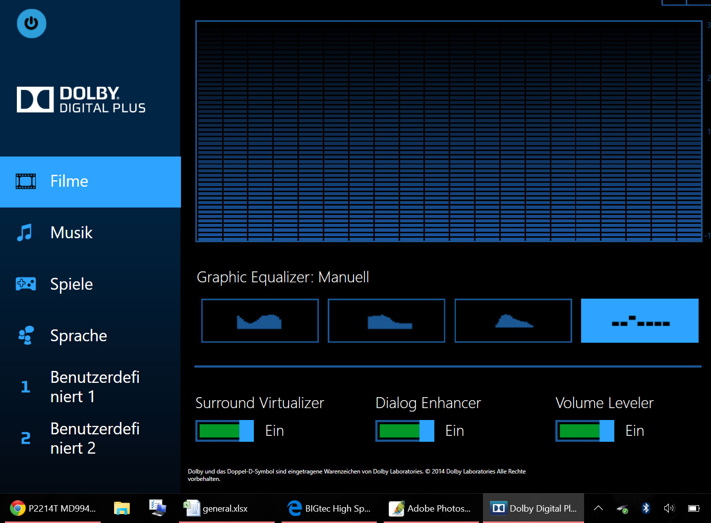
Task: Choose the first equalizer preset curve
Action: 260,320
